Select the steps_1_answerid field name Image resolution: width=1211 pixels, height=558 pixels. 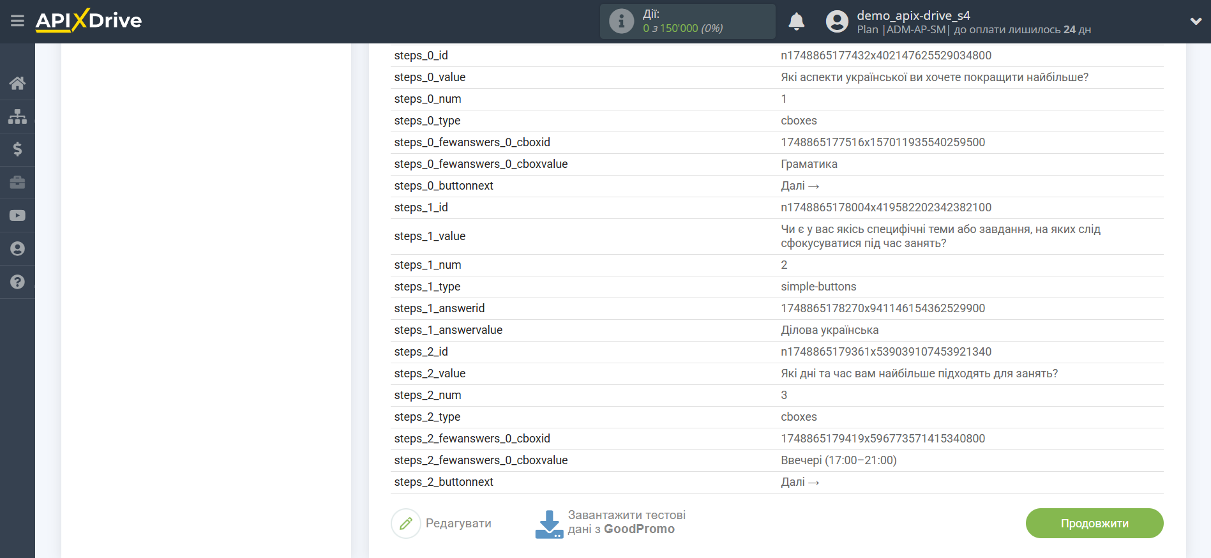[x=439, y=308]
